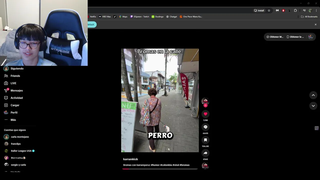Seek on the video progress bar
Viewport: 320px width, 180px height.
click(x=160, y=169)
